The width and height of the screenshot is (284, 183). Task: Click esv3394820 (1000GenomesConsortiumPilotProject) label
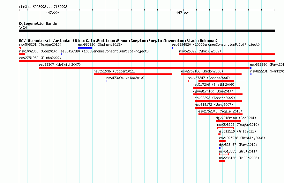click(216, 44)
